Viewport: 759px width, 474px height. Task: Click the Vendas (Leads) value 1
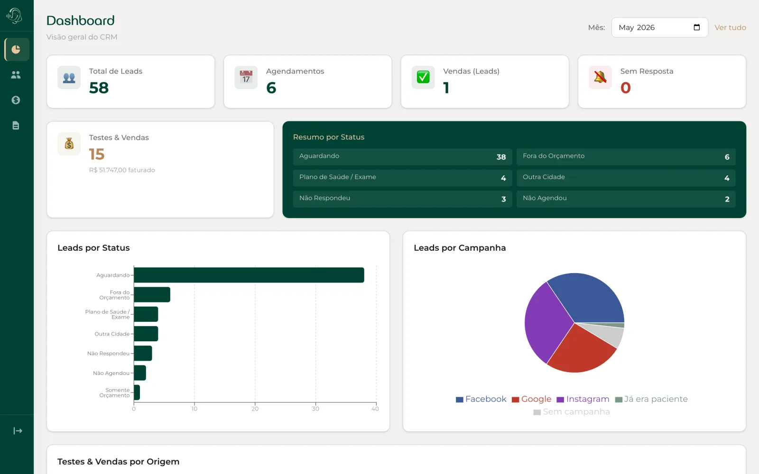446,88
